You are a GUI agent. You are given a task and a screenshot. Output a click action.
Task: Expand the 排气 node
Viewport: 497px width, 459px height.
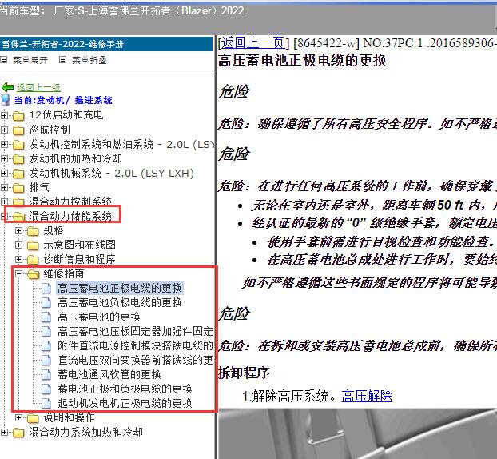click(4, 187)
